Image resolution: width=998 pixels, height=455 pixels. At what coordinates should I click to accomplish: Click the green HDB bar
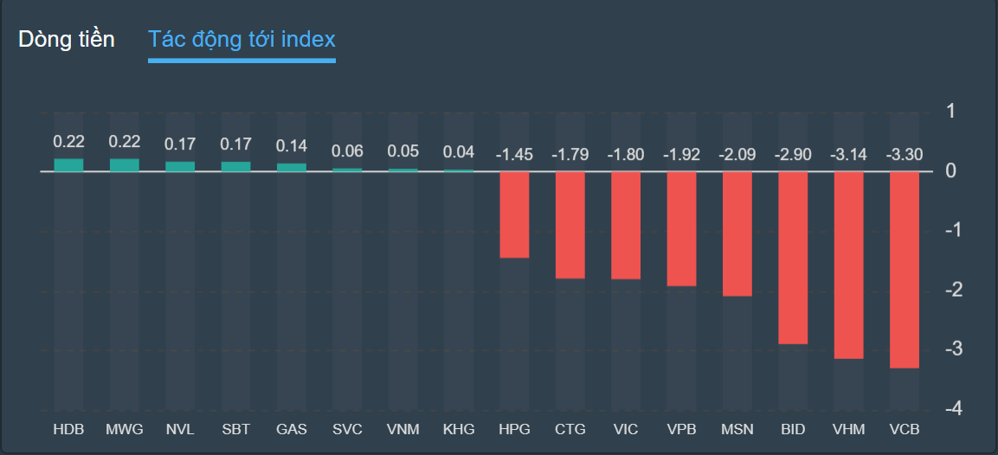(69, 165)
